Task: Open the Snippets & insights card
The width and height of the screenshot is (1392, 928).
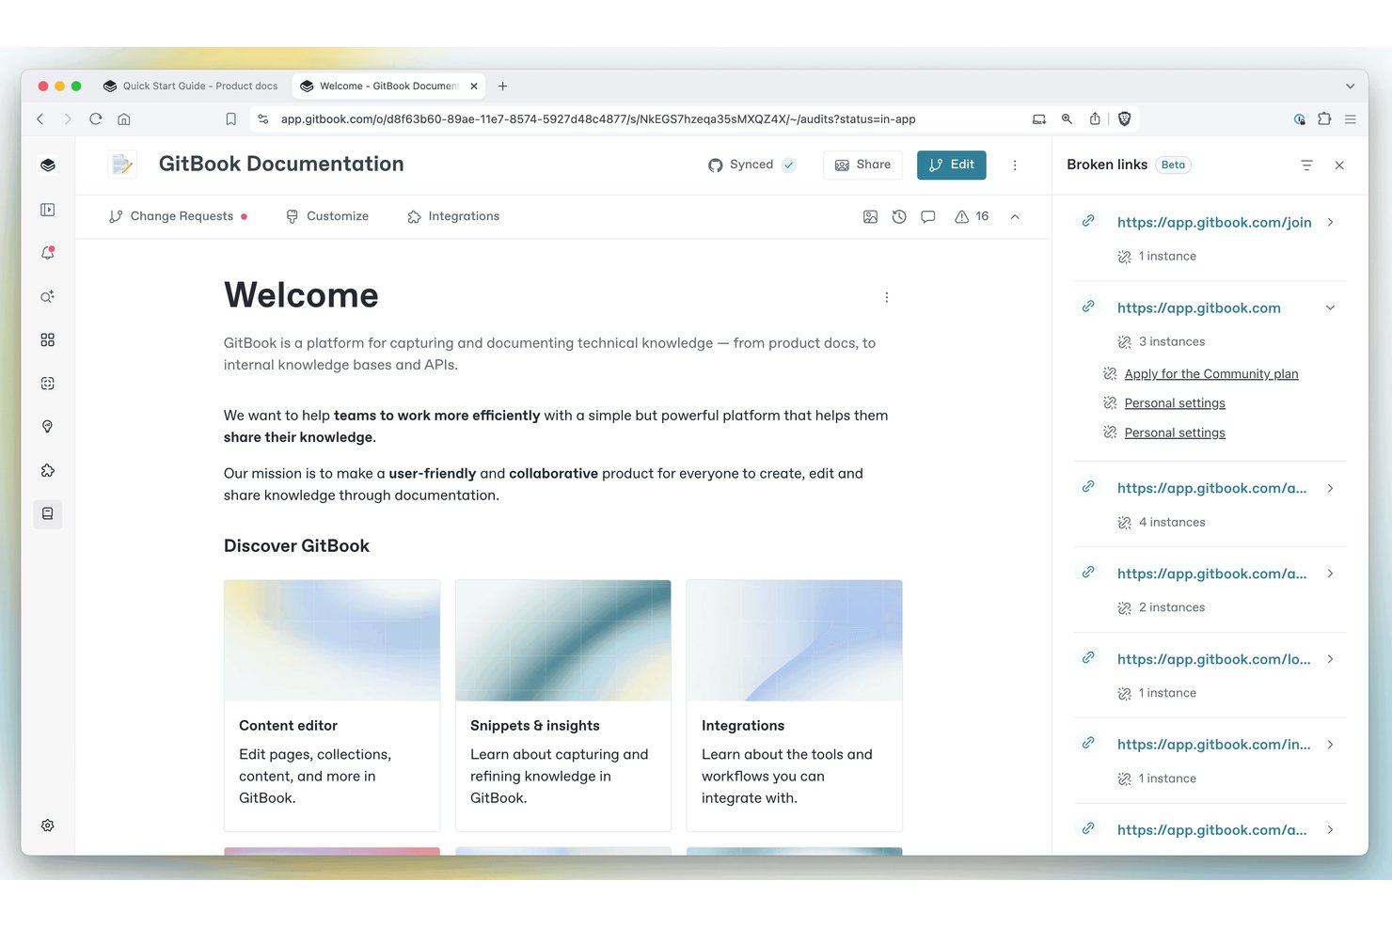Action: coord(563,705)
